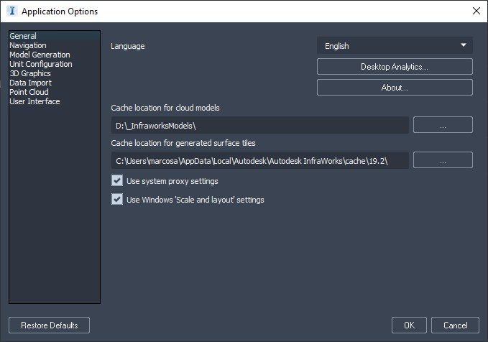Select Point Cloud category
The width and height of the screenshot is (488, 342).
pyautogui.click(x=29, y=92)
